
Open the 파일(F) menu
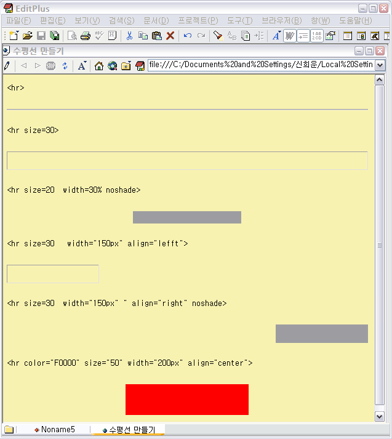(18, 21)
